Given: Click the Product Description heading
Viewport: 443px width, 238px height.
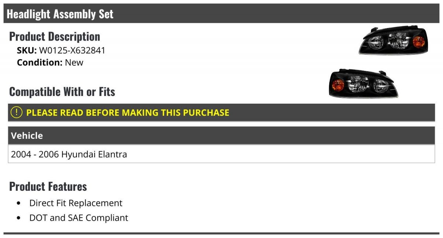Looking at the screenshot, I should coord(55,36).
